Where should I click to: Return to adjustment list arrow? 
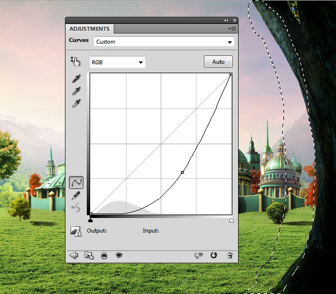point(74,255)
